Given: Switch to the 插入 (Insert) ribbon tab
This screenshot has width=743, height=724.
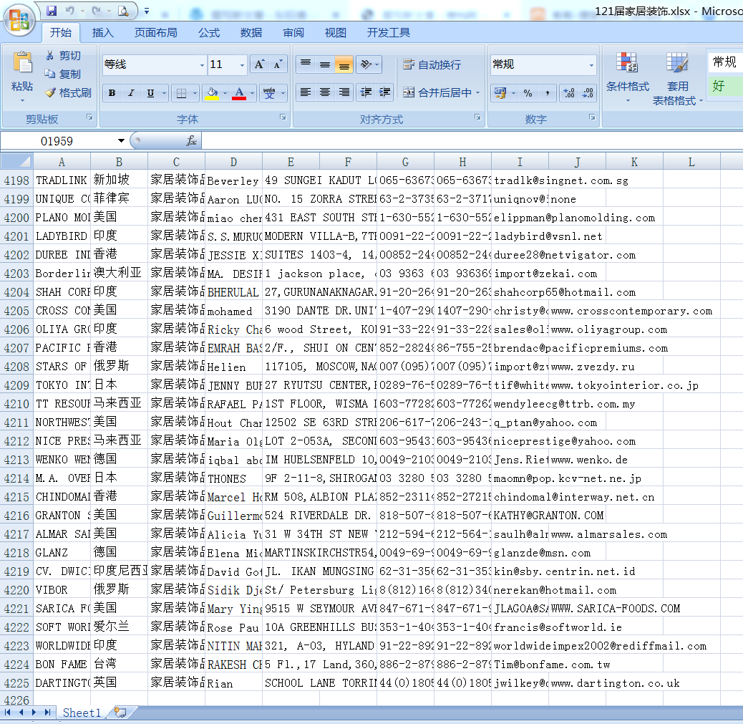Looking at the screenshot, I should pos(103,32).
